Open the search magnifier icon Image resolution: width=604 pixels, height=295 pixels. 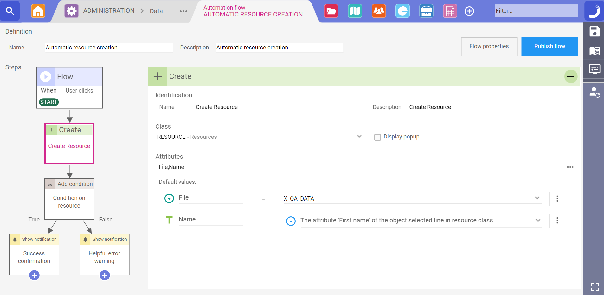10,11
